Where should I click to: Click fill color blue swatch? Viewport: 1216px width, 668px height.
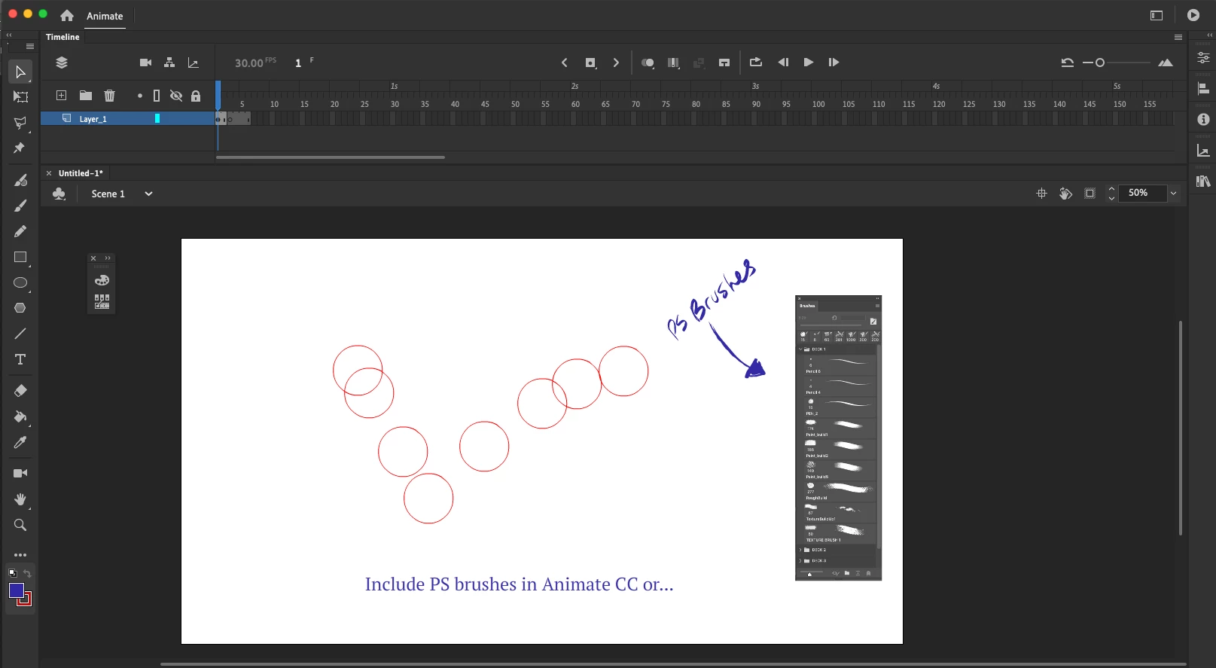click(17, 591)
